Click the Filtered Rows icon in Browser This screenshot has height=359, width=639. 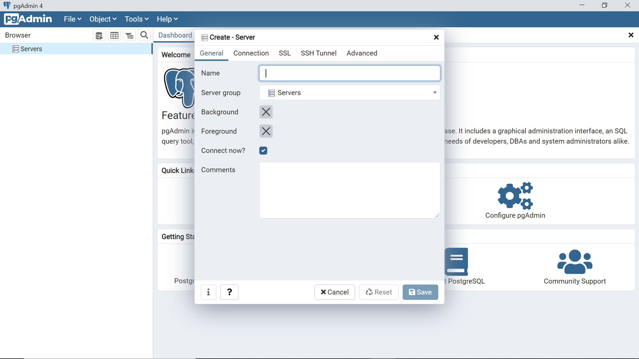[x=129, y=35]
